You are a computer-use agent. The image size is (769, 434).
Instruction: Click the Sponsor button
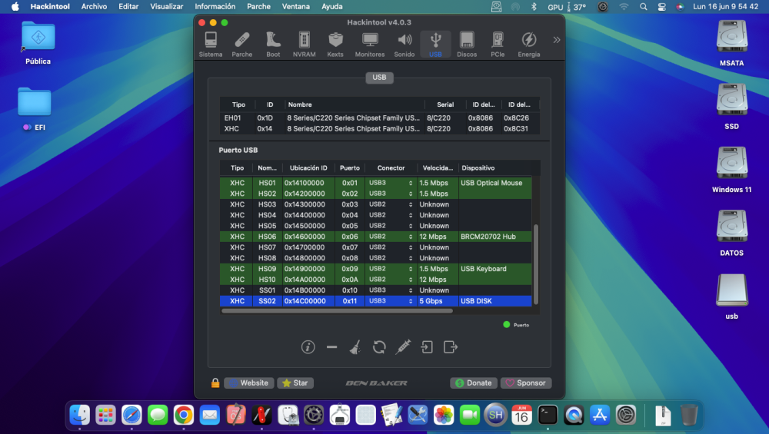click(x=526, y=383)
